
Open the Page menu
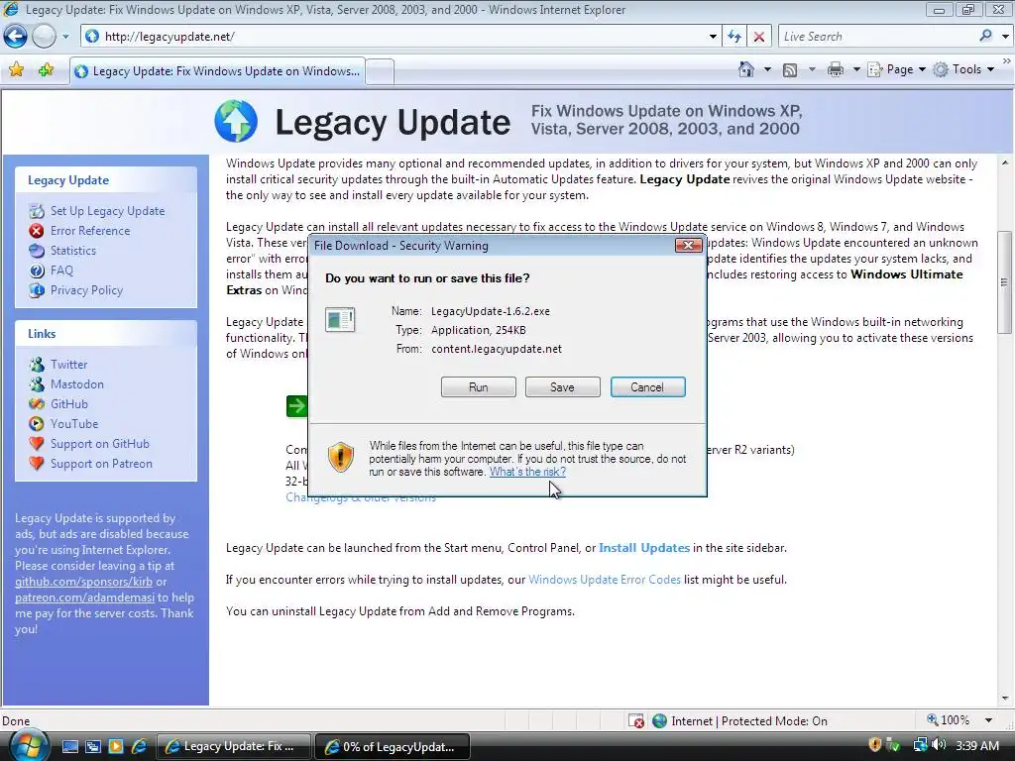click(x=896, y=69)
